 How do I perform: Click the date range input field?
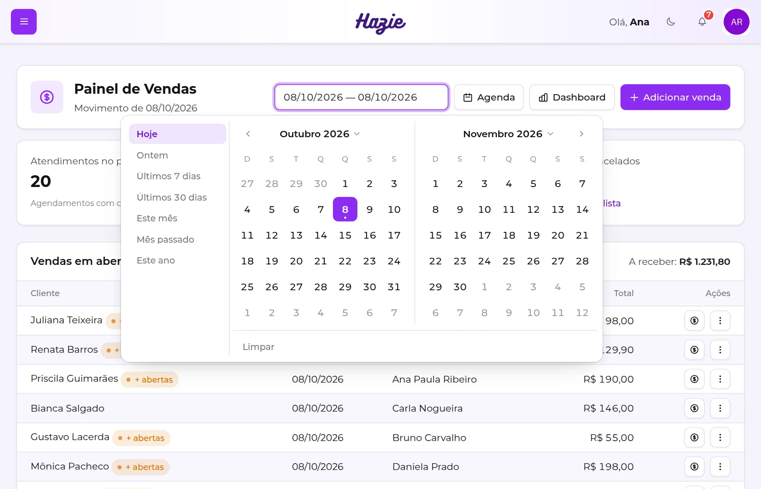361,97
